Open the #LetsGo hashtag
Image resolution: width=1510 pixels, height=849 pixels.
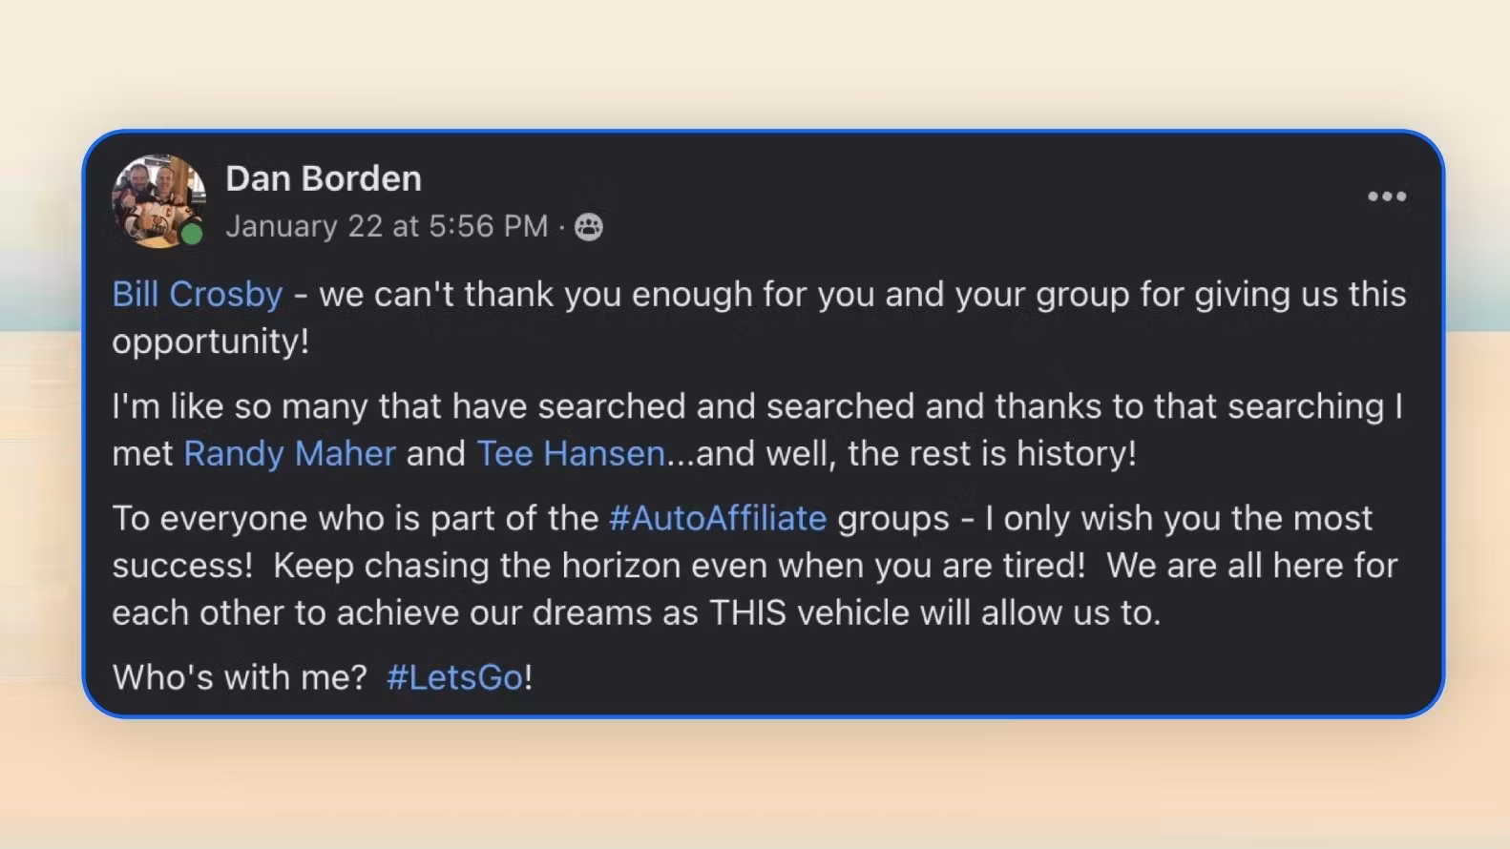pyautogui.click(x=455, y=677)
